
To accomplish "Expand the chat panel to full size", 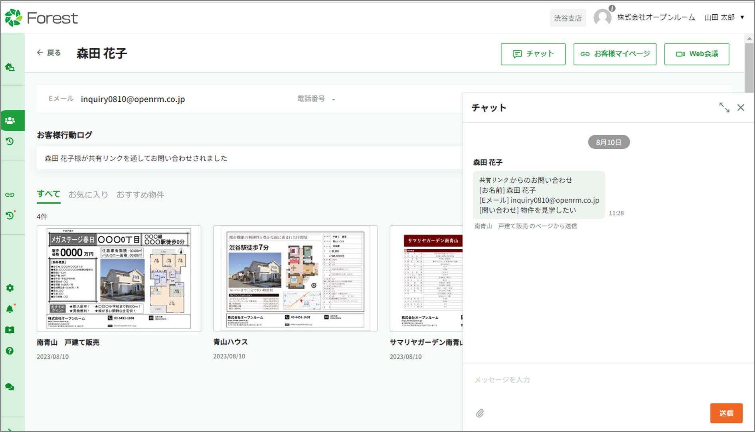I will [x=724, y=108].
